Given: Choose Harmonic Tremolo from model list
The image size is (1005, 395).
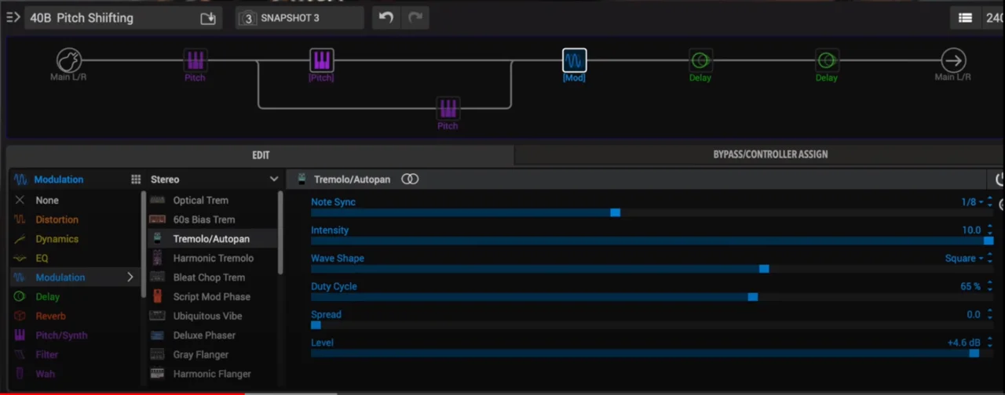Looking at the screenshot, I should [x=213, y=258].
